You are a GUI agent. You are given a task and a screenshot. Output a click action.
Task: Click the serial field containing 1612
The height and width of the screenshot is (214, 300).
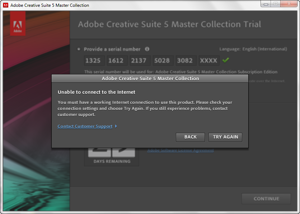point(117,60)
